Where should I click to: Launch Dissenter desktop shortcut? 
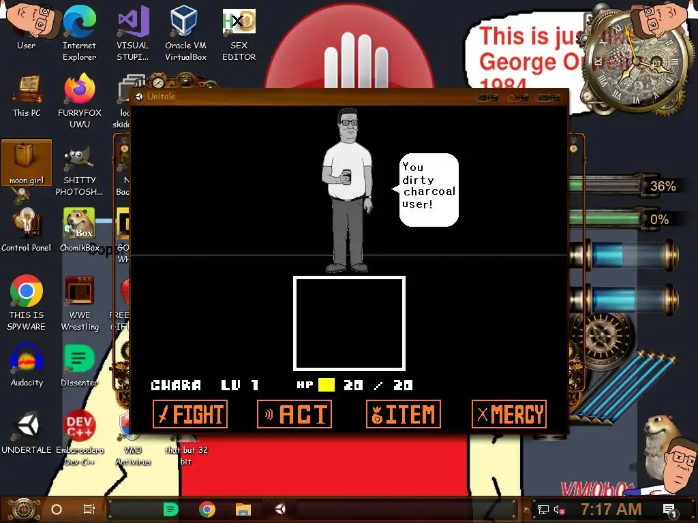79,365
